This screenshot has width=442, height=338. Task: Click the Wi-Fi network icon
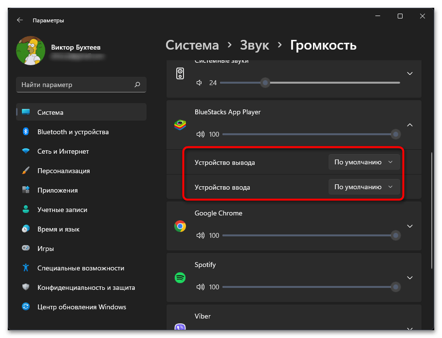[26, 151]
